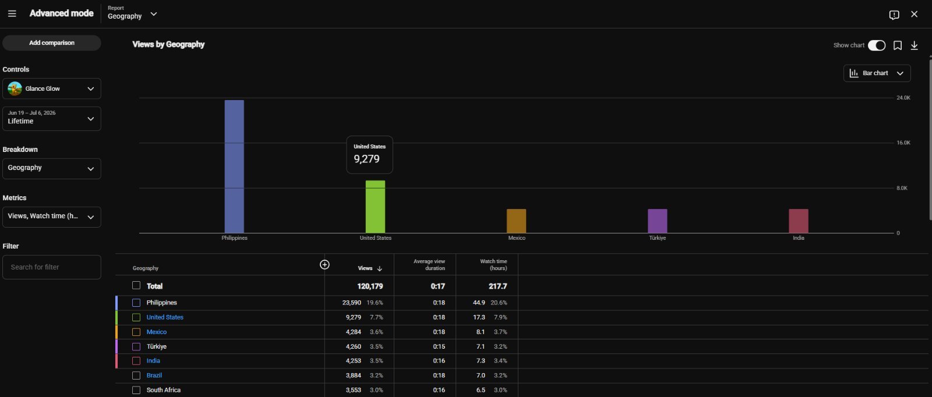Check the South Africa row checkbox

(x=136, y=390)
